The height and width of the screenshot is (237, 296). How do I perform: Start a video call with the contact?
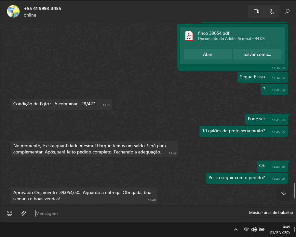point(256,11)
